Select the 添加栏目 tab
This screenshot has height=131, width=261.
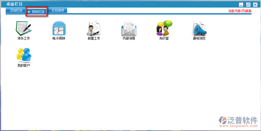(16, 10)
